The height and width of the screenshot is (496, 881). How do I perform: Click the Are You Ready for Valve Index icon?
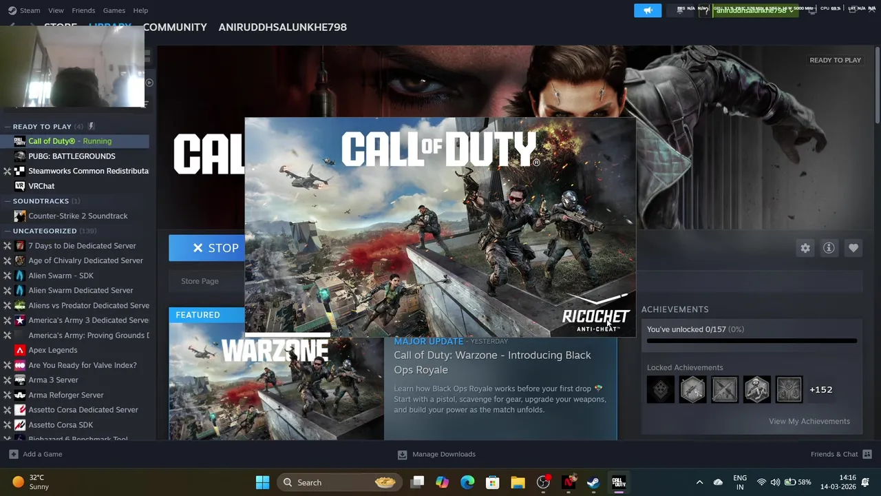point(20,365)
